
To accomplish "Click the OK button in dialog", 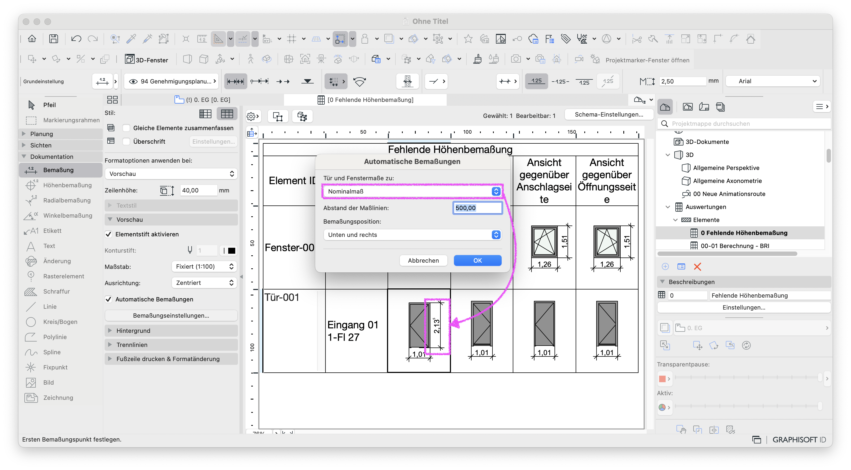I will click(x=477, y=260).
